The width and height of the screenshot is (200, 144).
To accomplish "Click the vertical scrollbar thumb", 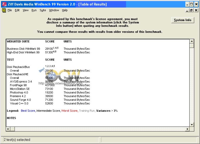I will point(192,46).
